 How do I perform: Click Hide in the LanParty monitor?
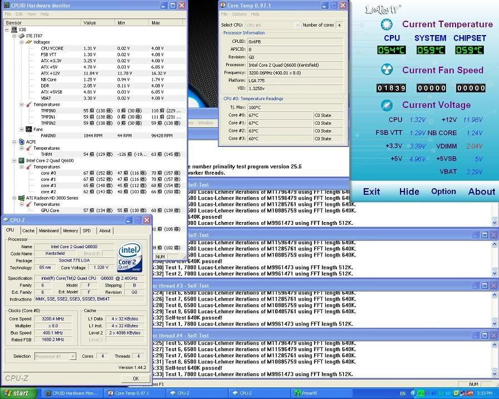pyautogui.click(x=409, y=191)
